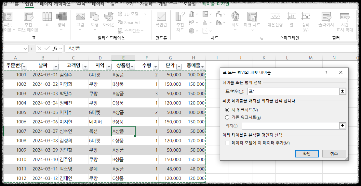Switch to the 삽입 ribbon tab
361x186 pixels.
(x=30, y=4)
